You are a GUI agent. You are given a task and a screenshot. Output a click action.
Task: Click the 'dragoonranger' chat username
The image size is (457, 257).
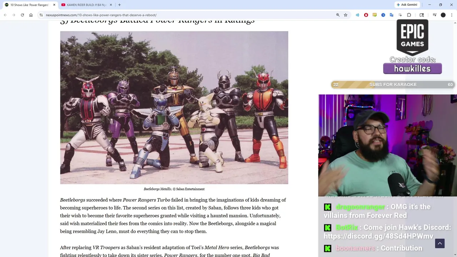click(x=360, y=207)
